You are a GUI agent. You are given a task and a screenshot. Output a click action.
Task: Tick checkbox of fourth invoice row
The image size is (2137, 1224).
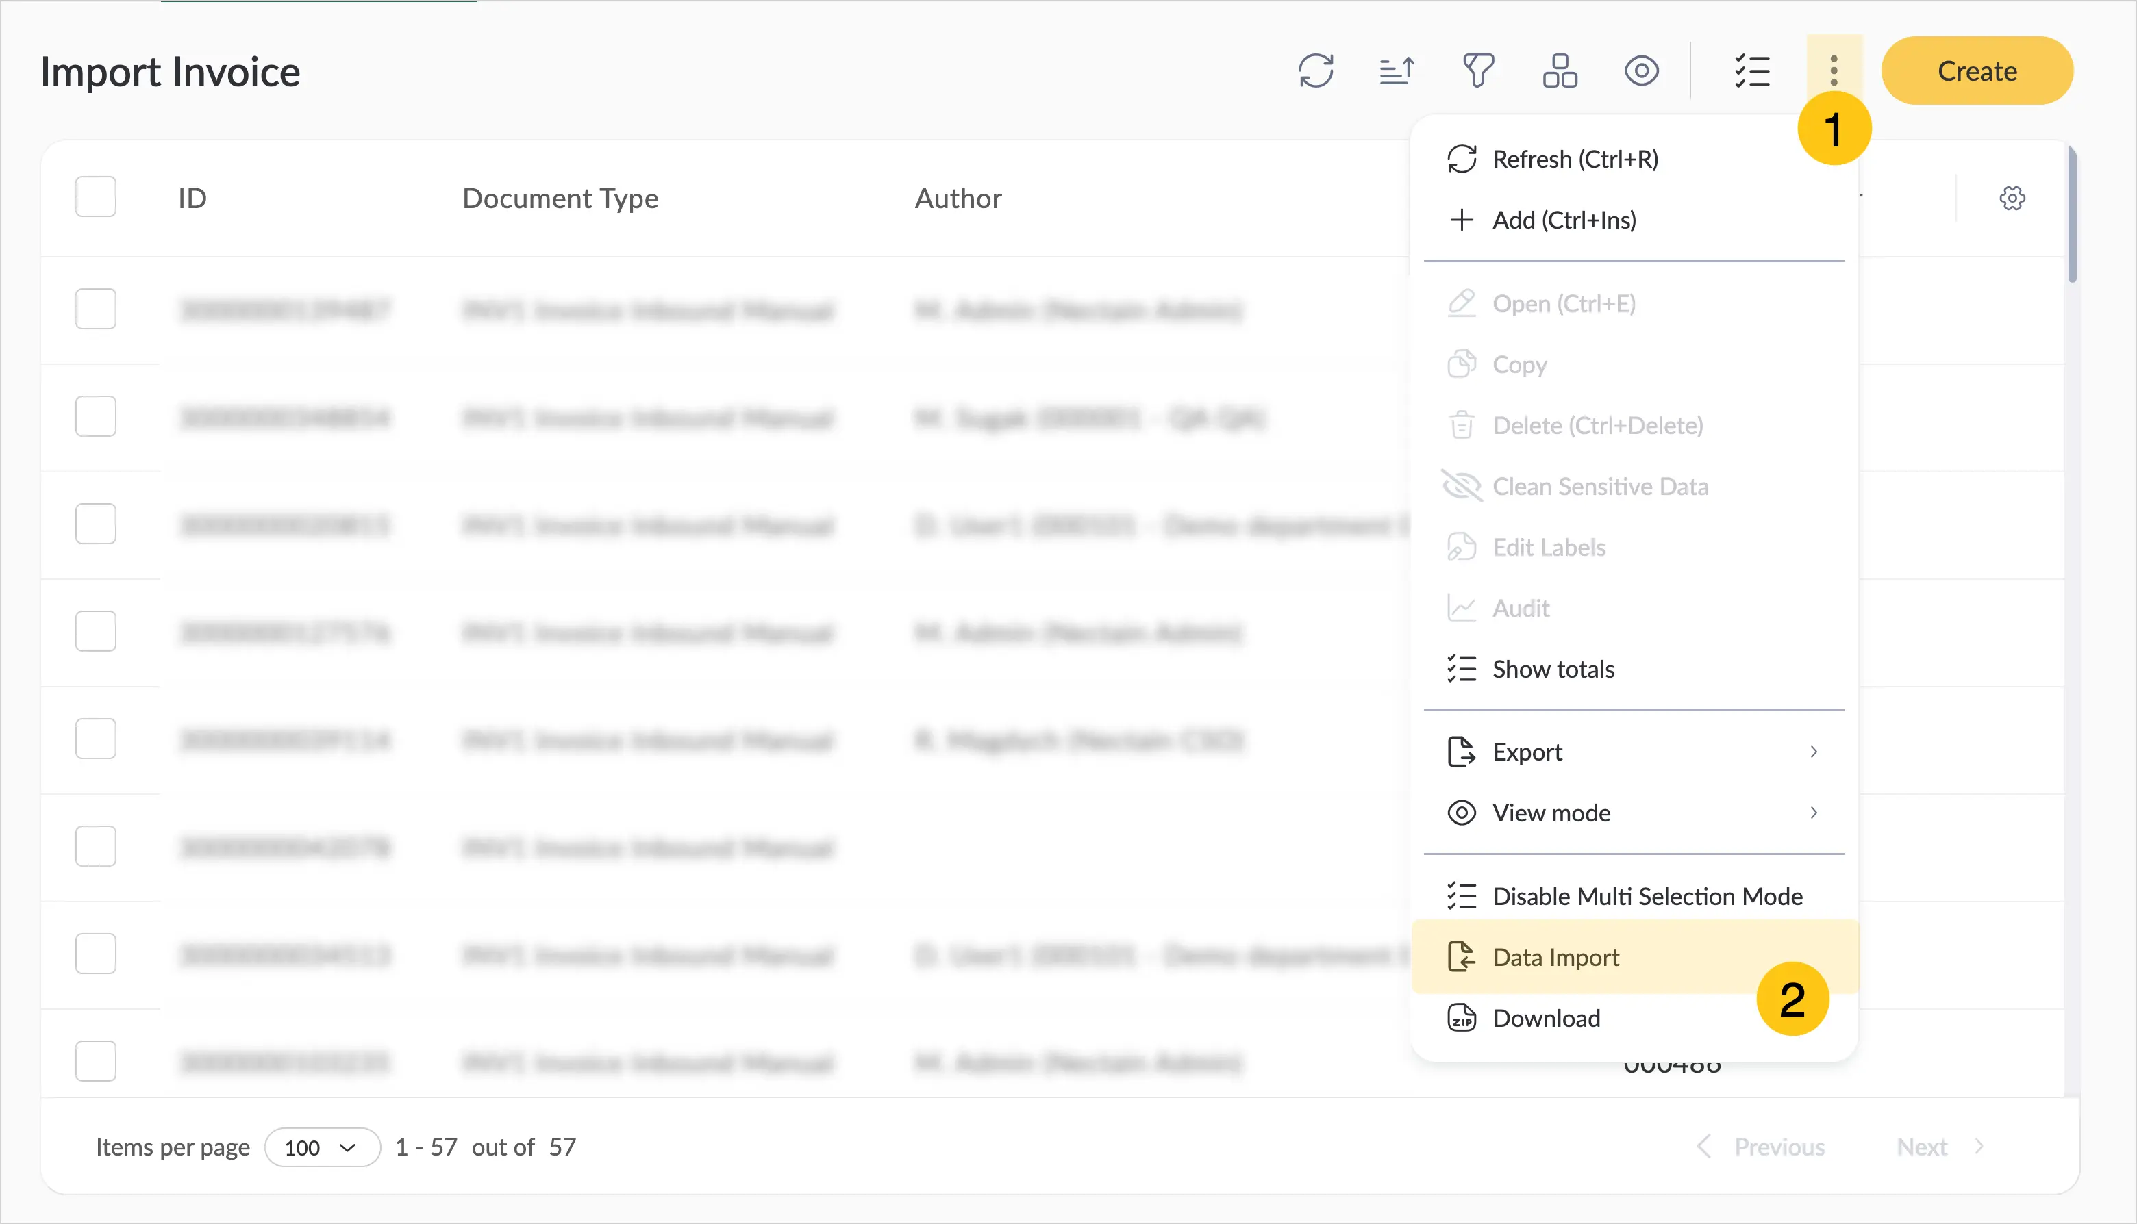coord(96,631)
